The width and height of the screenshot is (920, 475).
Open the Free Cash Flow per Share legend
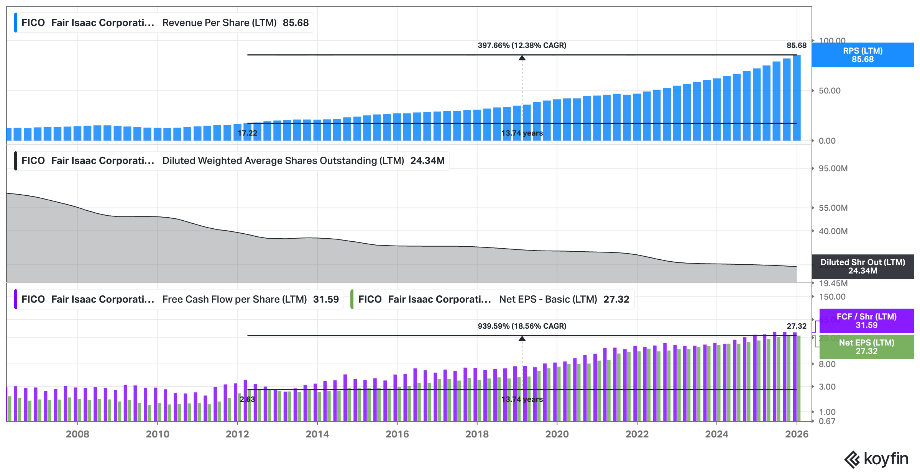click(x=234, y=299)
